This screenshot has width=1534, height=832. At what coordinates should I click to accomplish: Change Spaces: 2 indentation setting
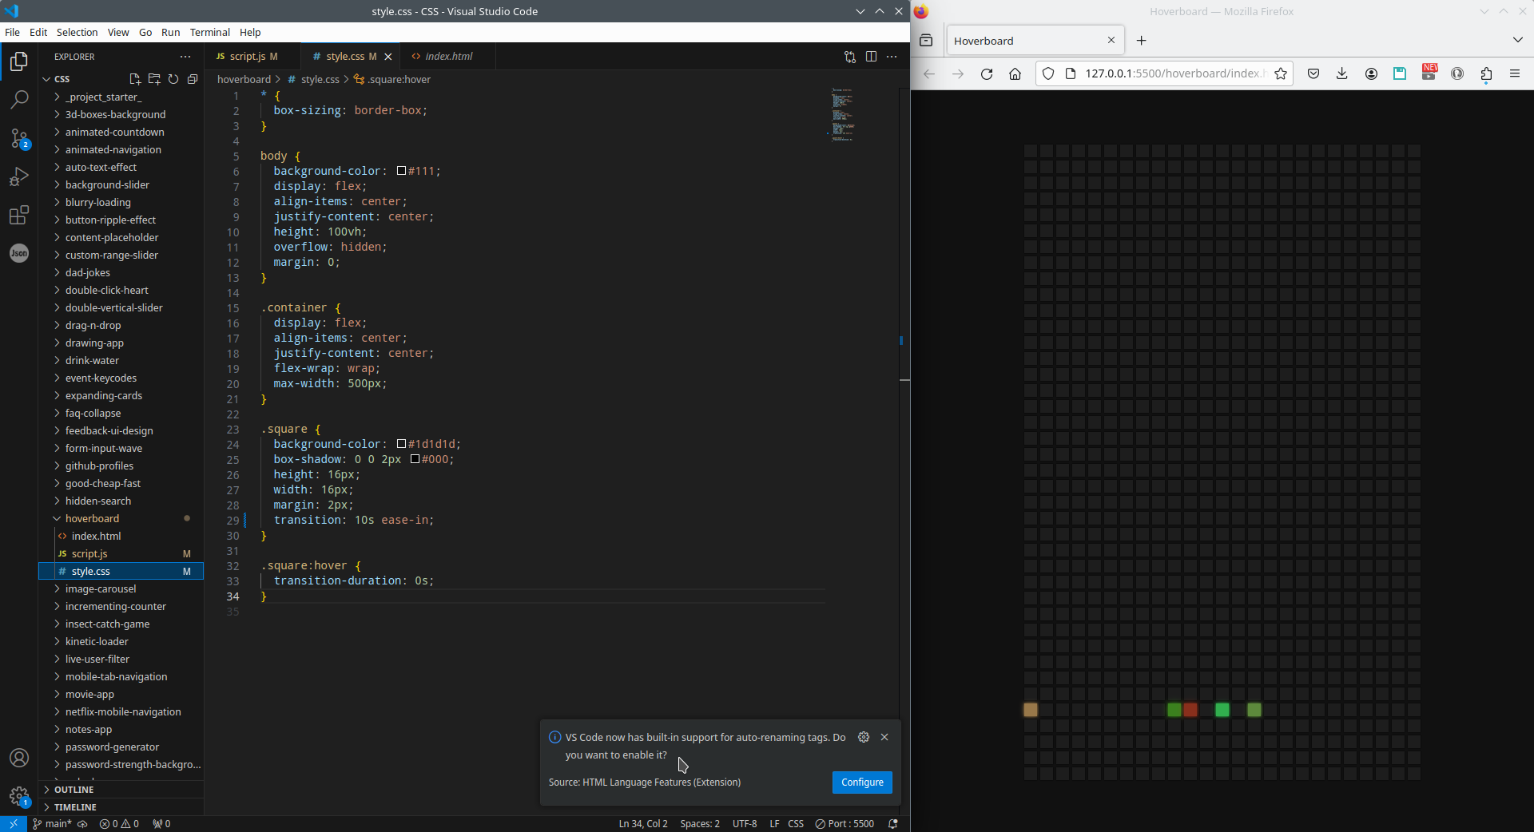tap(700, 824)
